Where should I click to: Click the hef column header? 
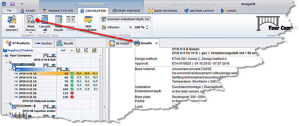tap(63, 50)
